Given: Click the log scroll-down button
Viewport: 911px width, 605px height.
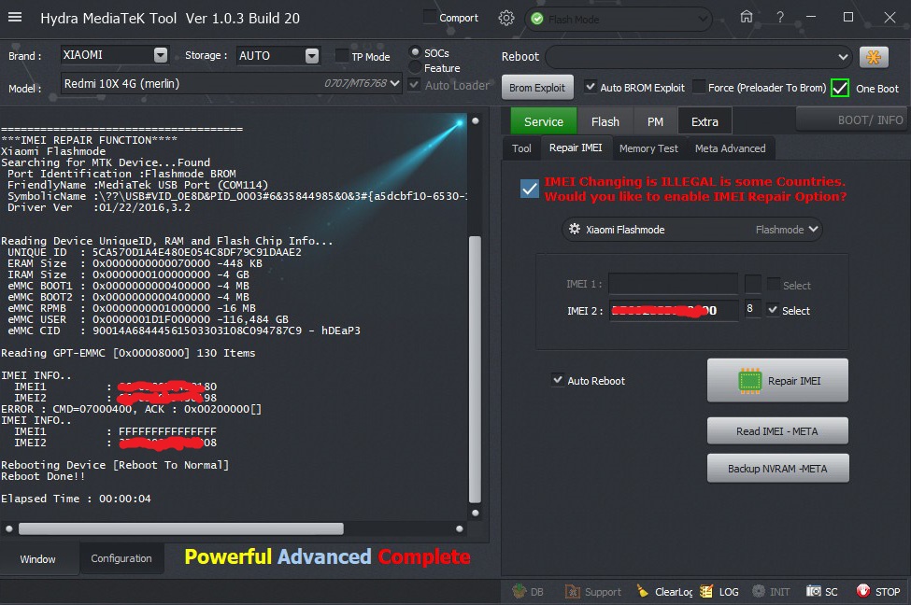Looking at the screenshot, I should point(476,513).
